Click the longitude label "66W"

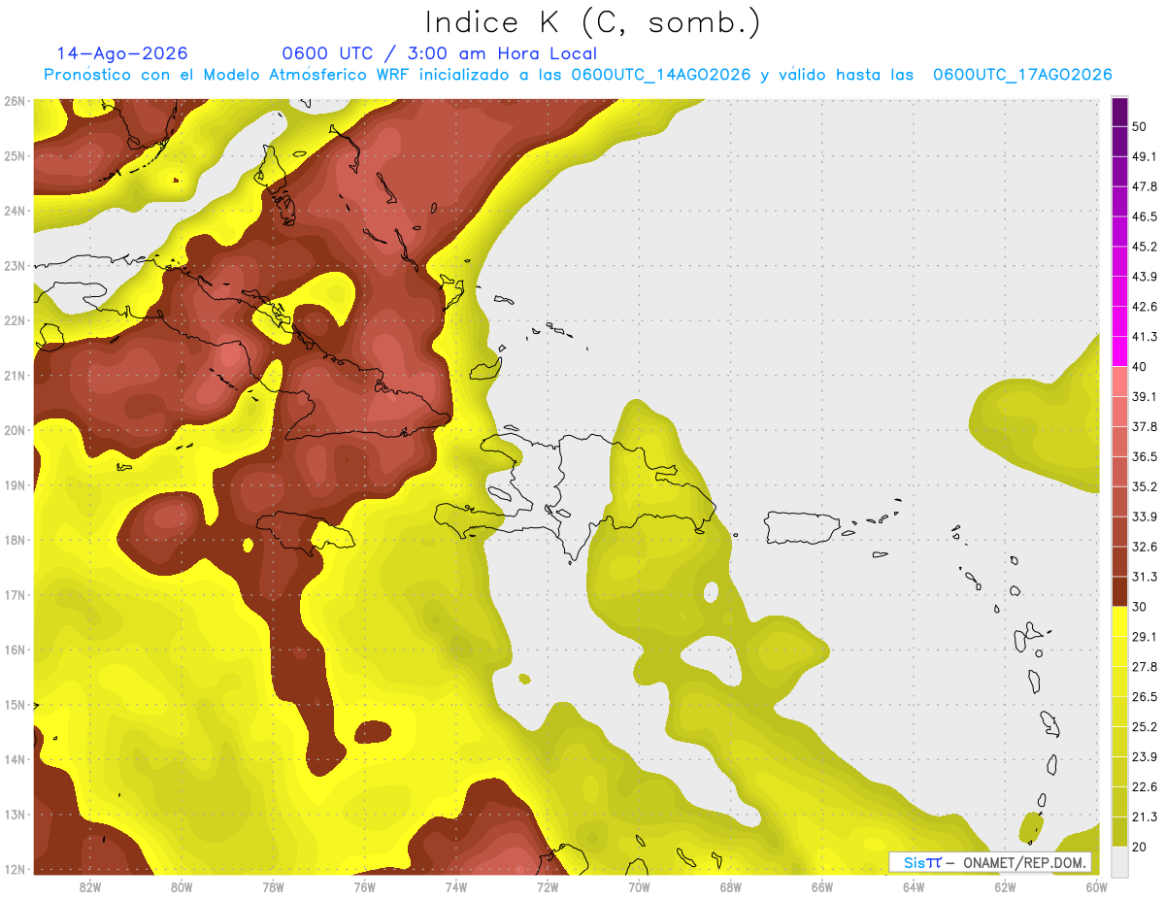point(822,887)
